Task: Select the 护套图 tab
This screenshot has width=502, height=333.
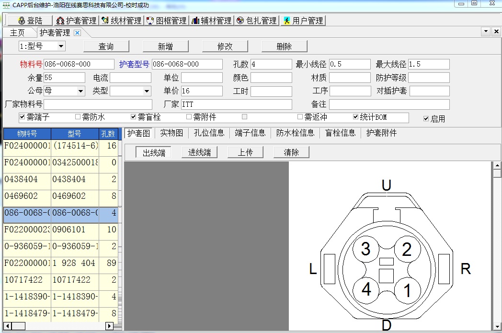Action: tap(138, 133)
